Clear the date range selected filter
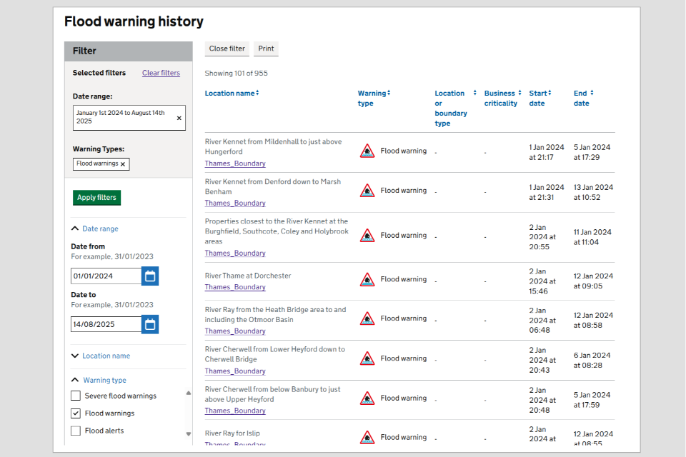The height and width of the screenshot is (457, 686). [x=179, y=118]
